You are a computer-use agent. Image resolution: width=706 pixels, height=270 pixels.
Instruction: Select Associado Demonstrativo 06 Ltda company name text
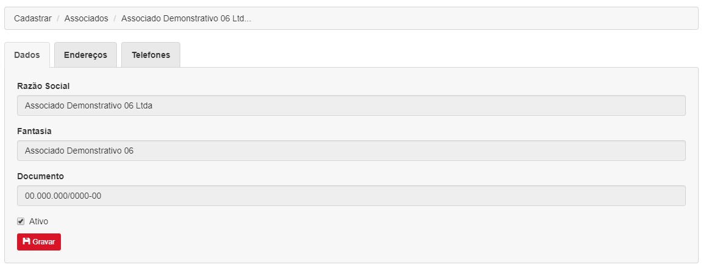pos(89,106)
